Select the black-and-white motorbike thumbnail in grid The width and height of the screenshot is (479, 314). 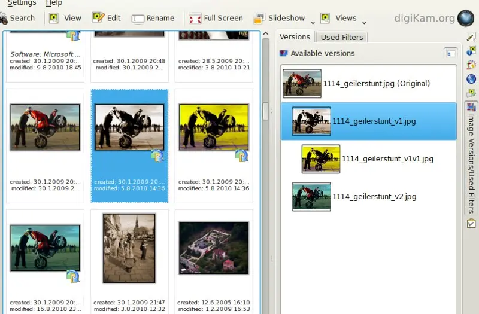pos(129,127)
